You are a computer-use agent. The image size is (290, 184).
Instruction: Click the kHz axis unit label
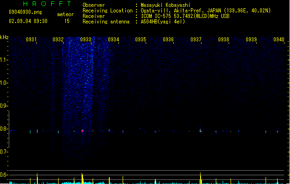point(4,37)
